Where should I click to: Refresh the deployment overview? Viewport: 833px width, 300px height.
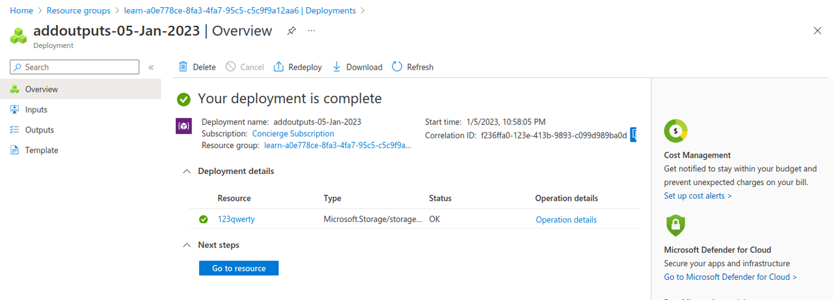(413, 67)
